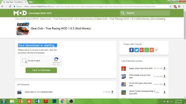Click the Gear.Club game thumbnail image
Screen dimensions: 186x104
(23, 29)
